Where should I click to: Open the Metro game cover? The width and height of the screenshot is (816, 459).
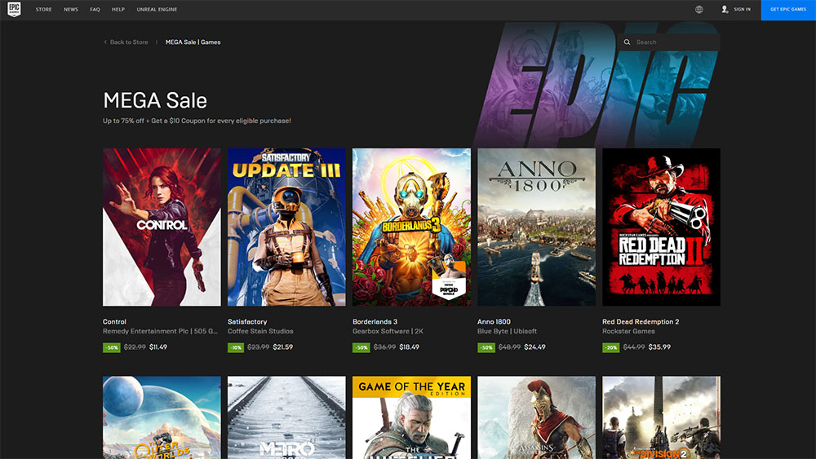(x=286, y=417)
